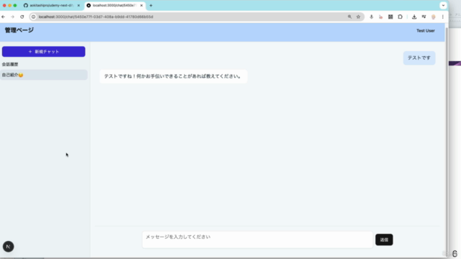Open Chrome profile avatar

(434, 17)
